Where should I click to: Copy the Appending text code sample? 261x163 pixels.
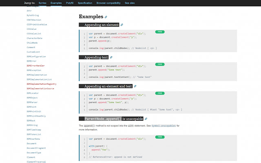coord(160,64)
